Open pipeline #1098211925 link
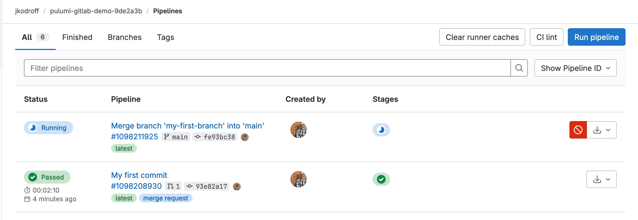 (135, 137)
